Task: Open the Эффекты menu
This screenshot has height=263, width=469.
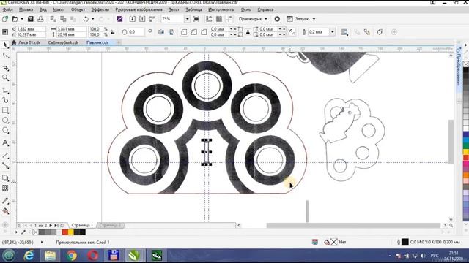Action: 100,9
